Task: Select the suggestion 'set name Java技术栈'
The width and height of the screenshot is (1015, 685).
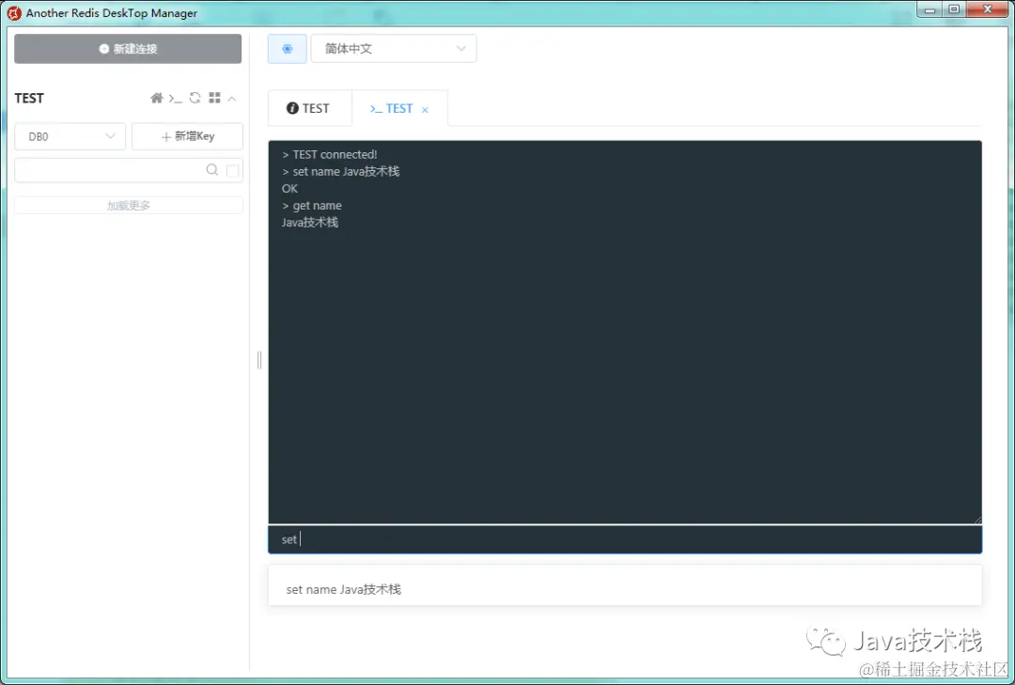Action: point(625,589)
